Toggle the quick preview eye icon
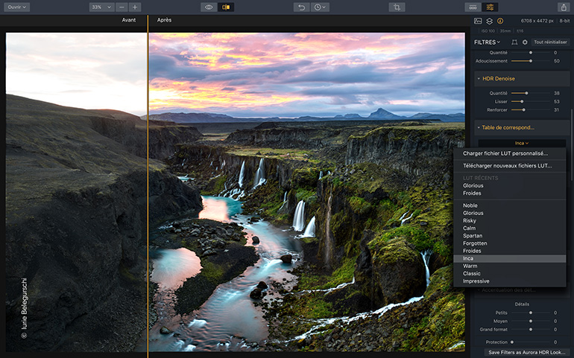 (x=209, y=7)
